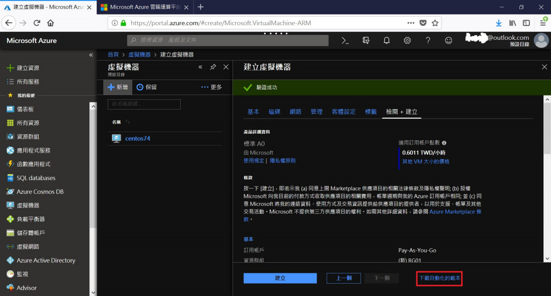Collapse the 虛擬機器 blade with double chevron
Image resolution: width=551 pixels, height=296 pixels.
tap(200, 67)
